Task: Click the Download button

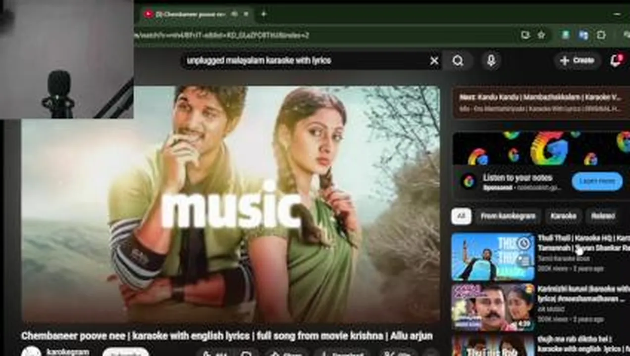Action: [x=342, y=354]
